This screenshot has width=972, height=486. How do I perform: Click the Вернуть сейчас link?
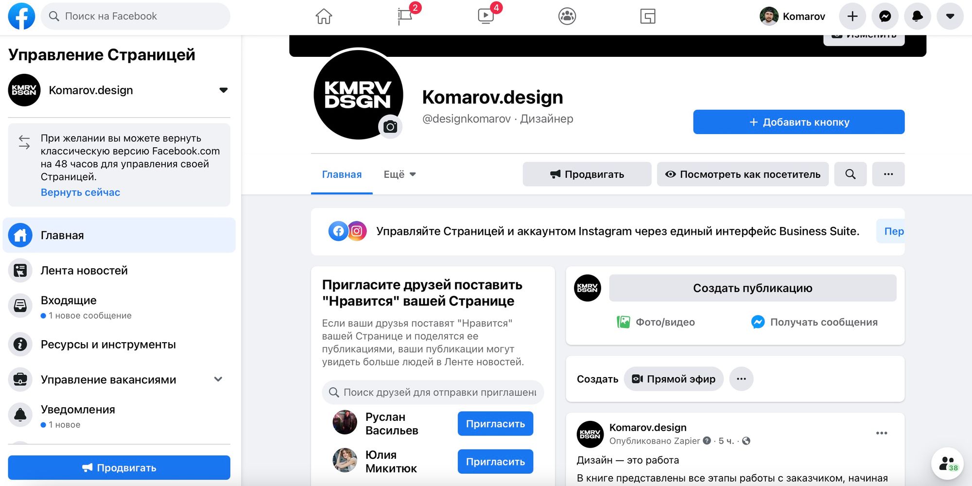80,192
